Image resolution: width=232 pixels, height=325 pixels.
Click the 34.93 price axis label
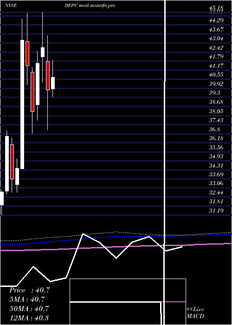point(216,156)
